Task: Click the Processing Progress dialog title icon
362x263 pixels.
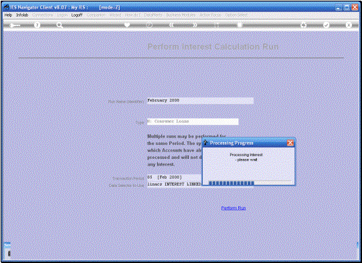Action: 205,143
